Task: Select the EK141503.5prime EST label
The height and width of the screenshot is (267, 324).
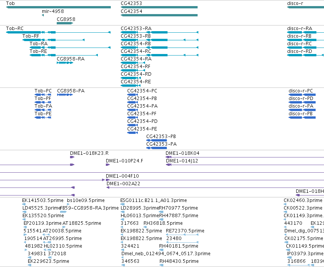Action: coord(43,200)
